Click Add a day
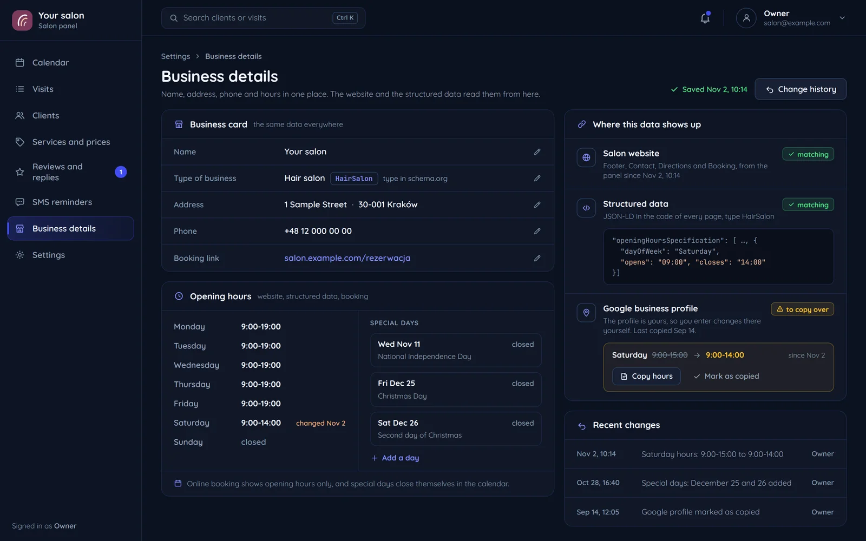866x541 pixels. [x=395, y=458]
